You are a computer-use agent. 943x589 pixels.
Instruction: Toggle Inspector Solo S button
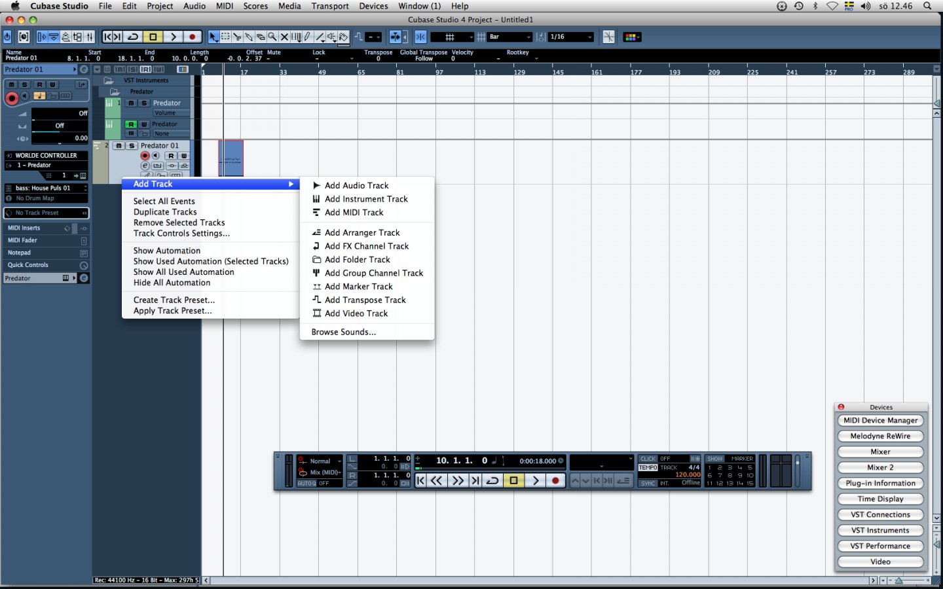24,84
